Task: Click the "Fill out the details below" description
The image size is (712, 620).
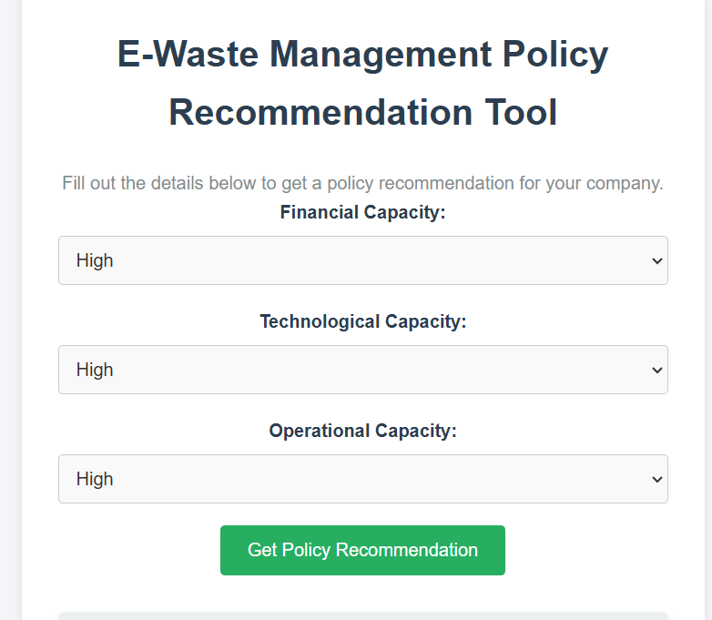Action: (x=362, y=183)
